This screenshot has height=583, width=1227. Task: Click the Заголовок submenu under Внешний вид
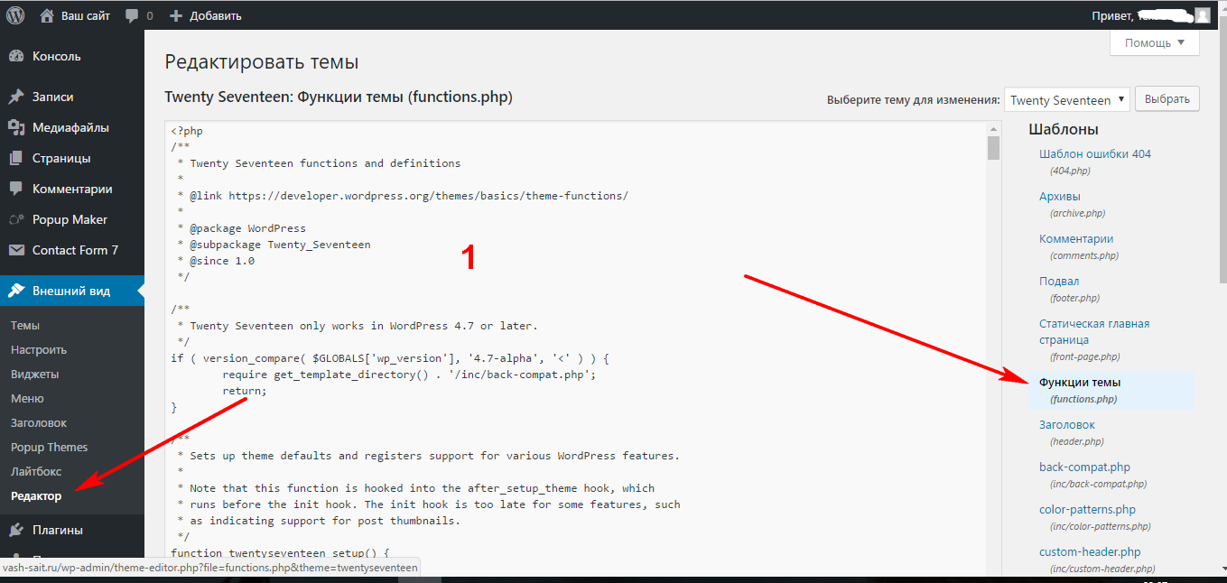point(39,422)
